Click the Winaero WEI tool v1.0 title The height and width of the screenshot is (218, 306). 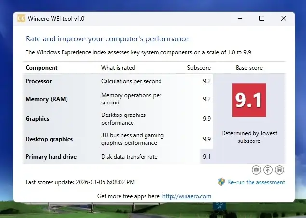56,19
